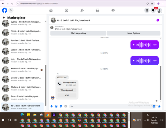Screen dimensions: 166x128
Task: Open the Gaming tab in top navigation
Action: pos(113,10)
